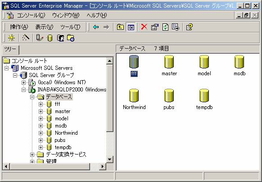This screenshot has height=182, width=262.
Task: Select the tempdb database icon in right pane
Action: point(204,96)
